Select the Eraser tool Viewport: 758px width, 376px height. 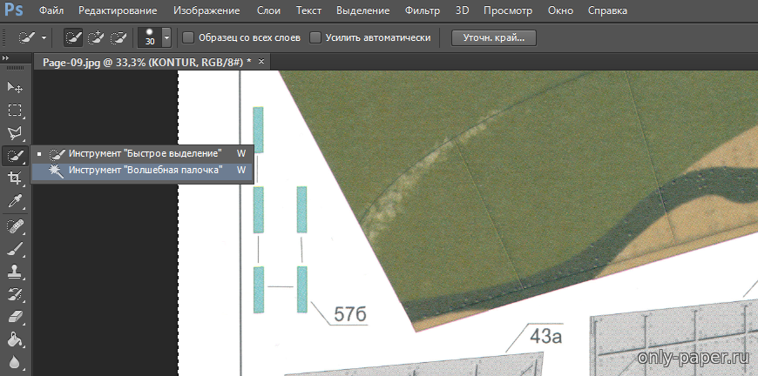[15, 315]
